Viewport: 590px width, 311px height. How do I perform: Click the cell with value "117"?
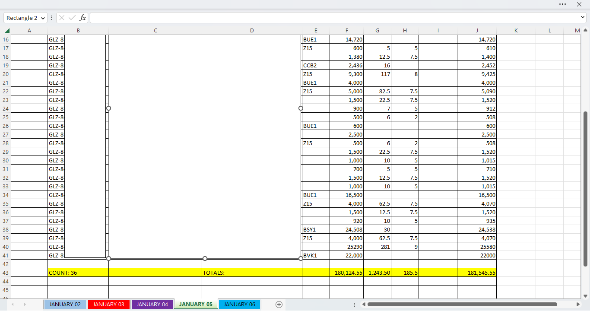click(377, 74)
